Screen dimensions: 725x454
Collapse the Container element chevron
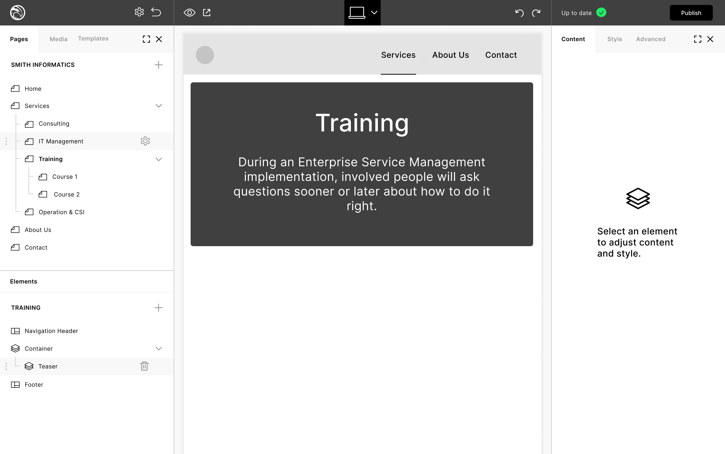pos(159,349)
